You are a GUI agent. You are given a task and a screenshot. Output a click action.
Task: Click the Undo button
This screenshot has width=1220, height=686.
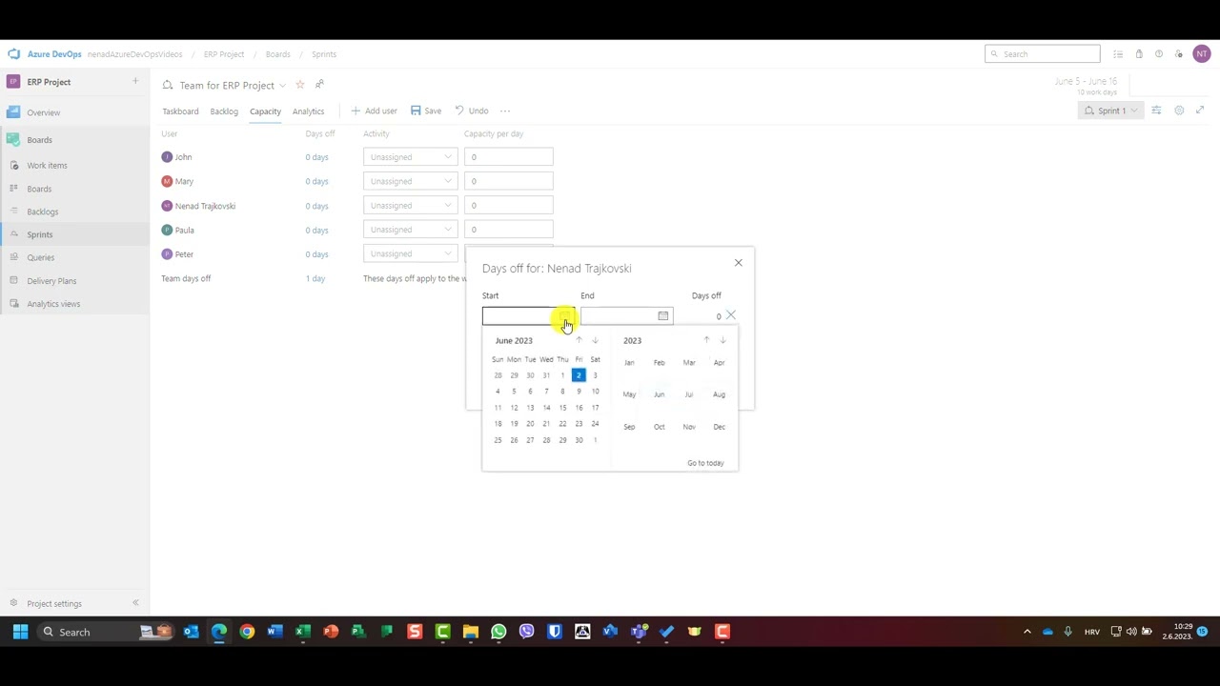tap(472, 111)
